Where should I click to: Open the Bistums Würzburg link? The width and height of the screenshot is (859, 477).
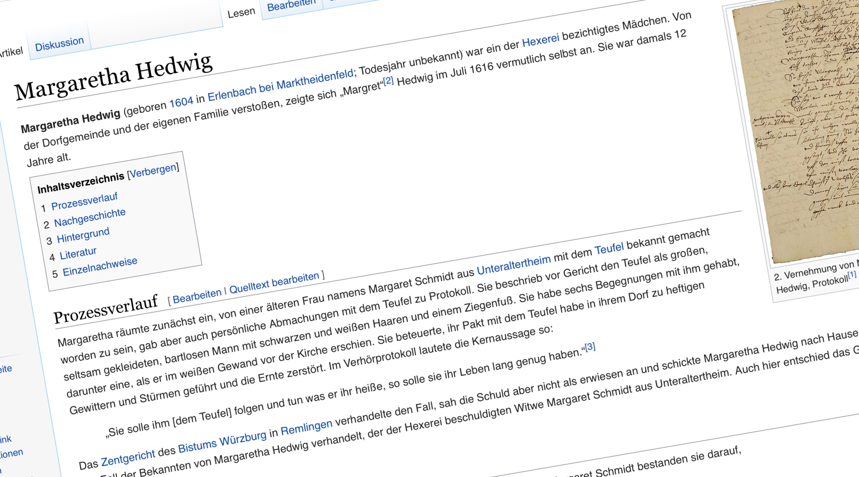222,442
